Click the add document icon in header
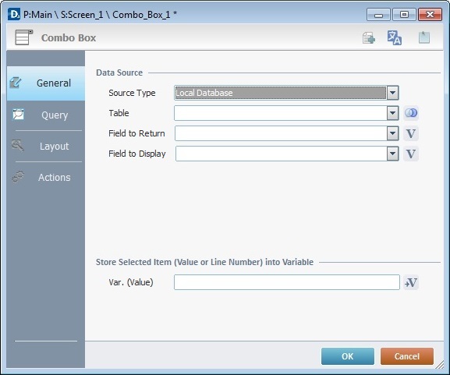The image size is (450, 375). [x=368, y=37]
